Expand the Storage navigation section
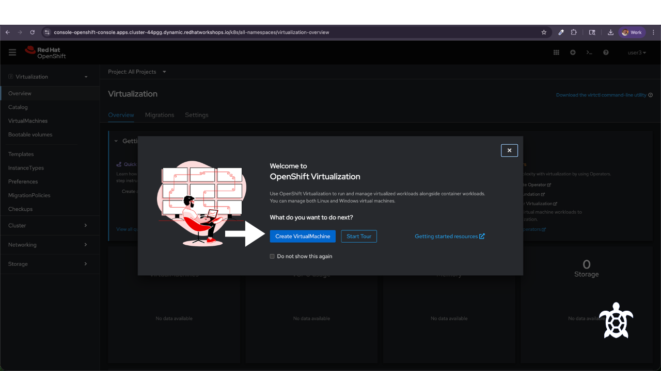Image resolution: width=661 pixels, height=371 pixels. (x=50, y=264)
